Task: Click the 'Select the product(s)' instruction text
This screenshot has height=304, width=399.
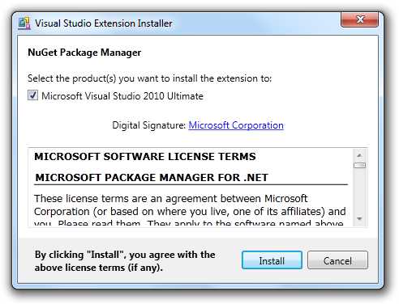Action: 150,78
